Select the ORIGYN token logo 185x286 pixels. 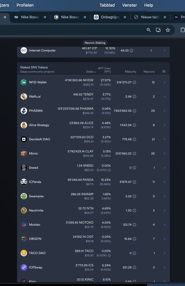[x=24, y=239]
